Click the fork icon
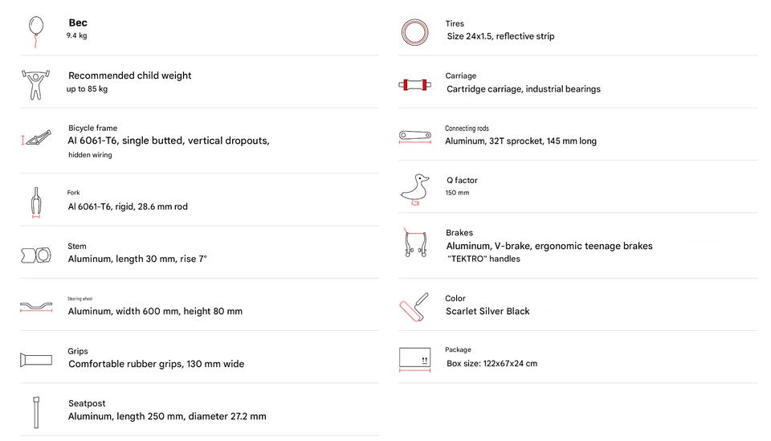 pos(36,202)
